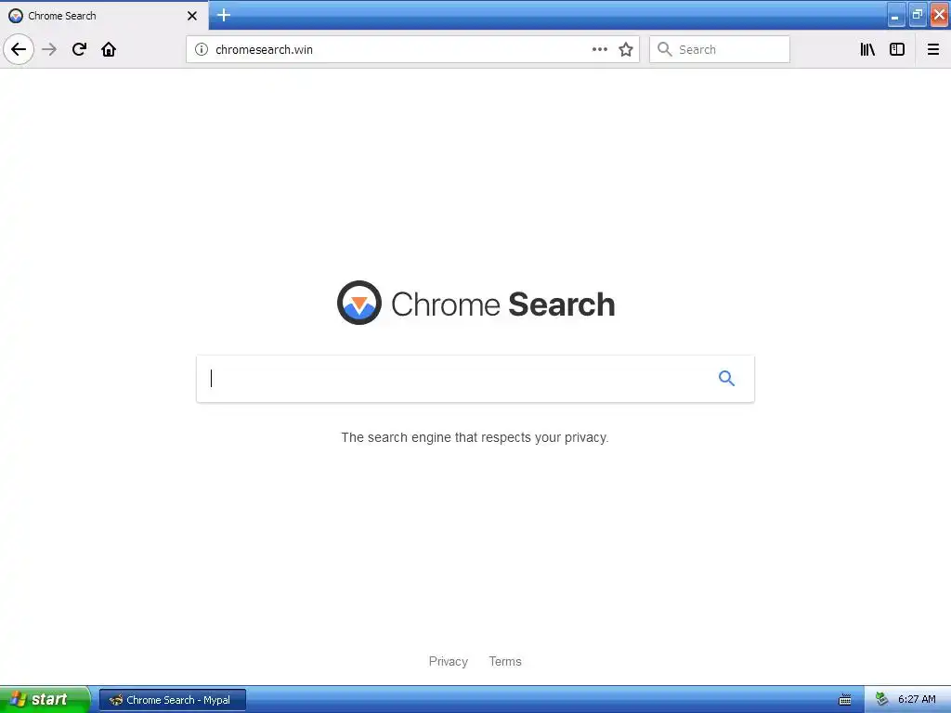Open the browser home page icon
Viewport: 951px width, 713px height.
tap(109, 49)
